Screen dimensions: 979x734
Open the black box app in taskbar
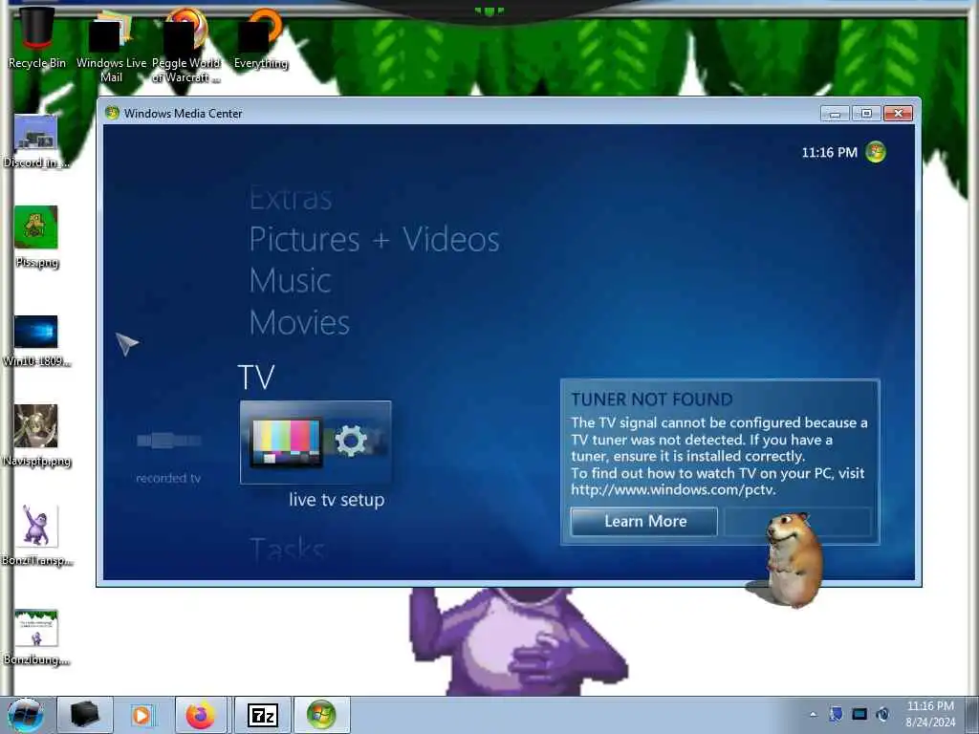click(x=85, y=715)
